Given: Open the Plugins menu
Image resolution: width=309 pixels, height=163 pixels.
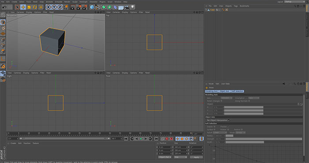Looking at the screenshot, I should 102,2.
